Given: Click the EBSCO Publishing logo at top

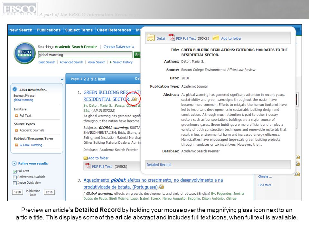Looking at the screenshot, I should (20, 9).
